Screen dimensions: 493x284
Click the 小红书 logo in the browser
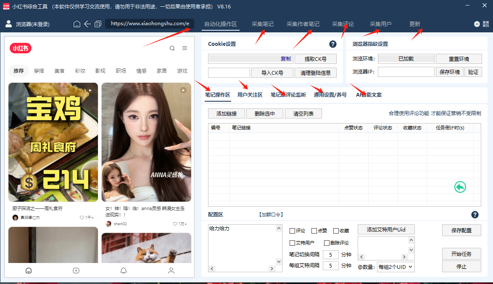(x=21, y=48)
